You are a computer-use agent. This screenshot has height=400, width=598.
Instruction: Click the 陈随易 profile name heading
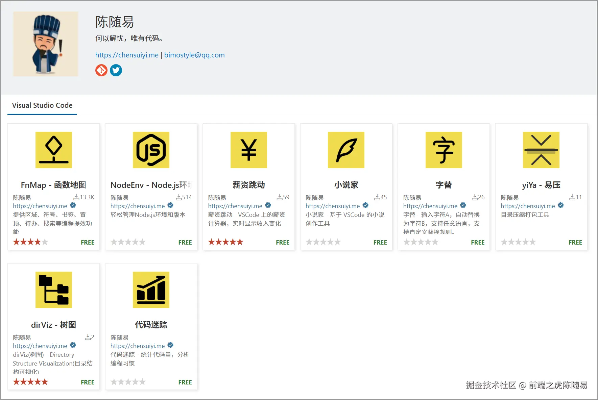pyautogui.click(x=115, y=22)
